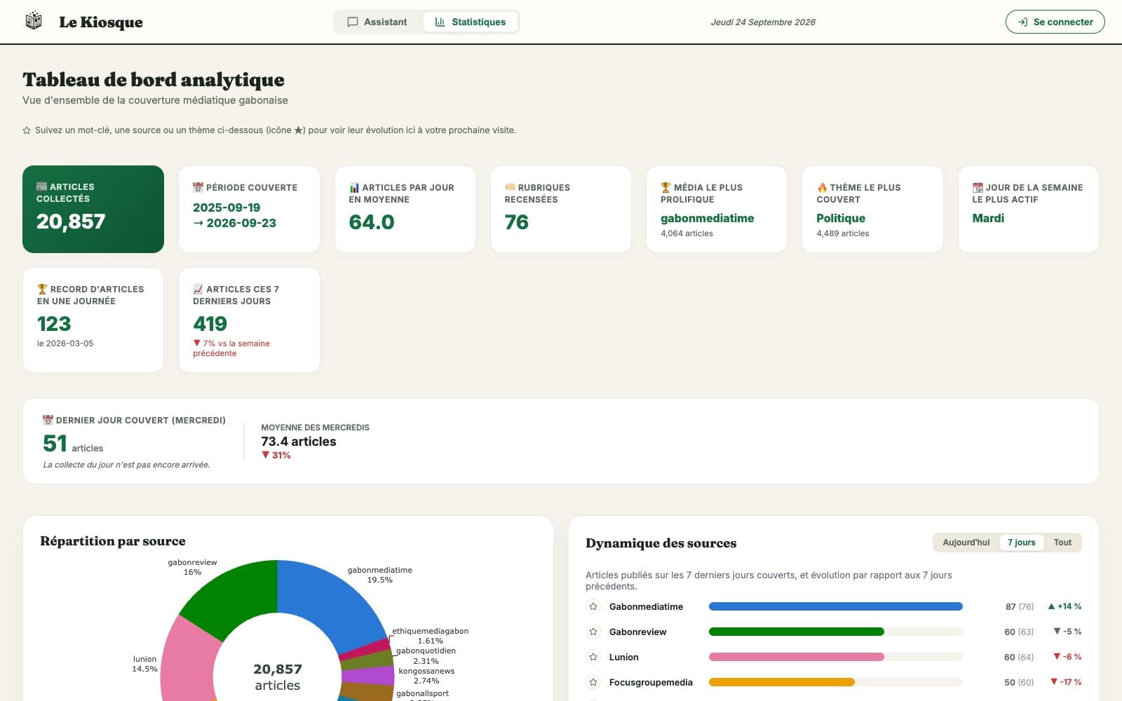Click the flame icon on Thème le plus couvert
This screenshot has width=1122, height=701.
822,187
